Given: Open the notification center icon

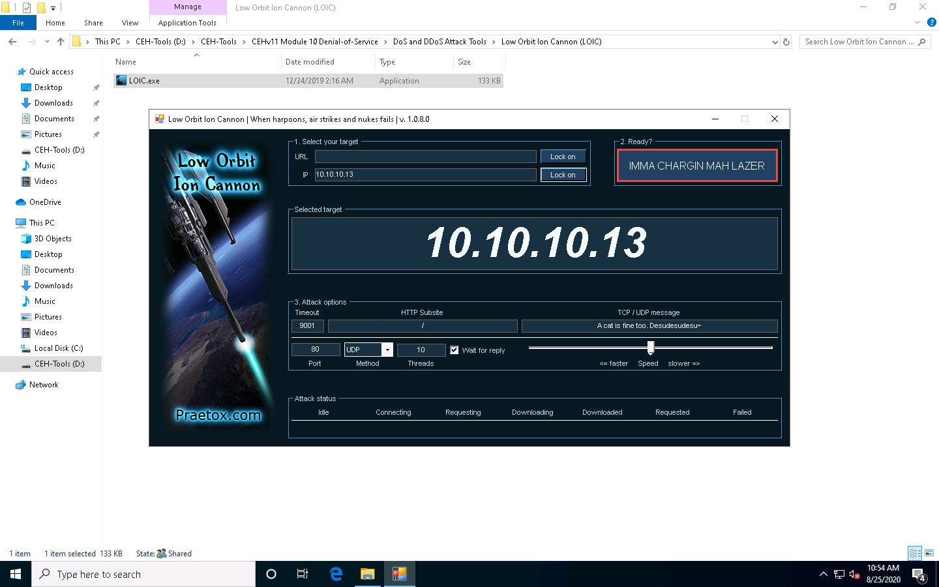Looking at the screenshot, I should (919, 575).
